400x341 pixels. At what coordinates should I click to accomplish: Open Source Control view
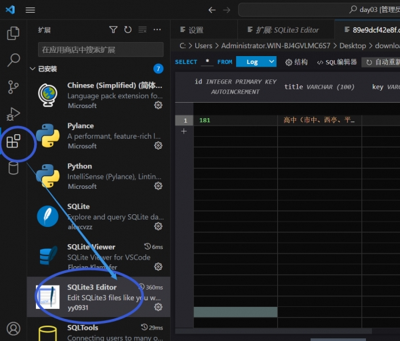pyautogui.click(x=13, y=87)
